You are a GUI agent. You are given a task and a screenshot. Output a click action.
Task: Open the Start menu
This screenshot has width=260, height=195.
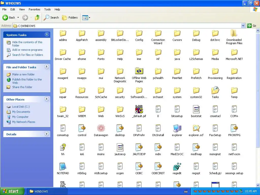[12, 191]
